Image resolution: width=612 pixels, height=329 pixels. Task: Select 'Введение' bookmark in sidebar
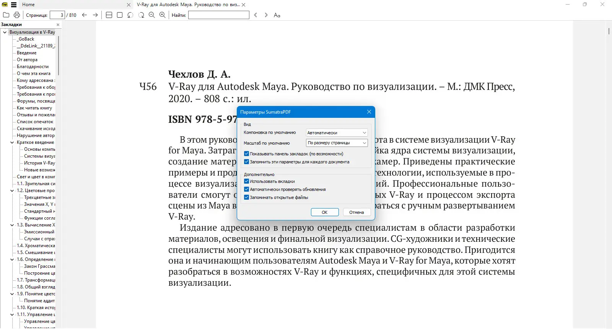(x=27, y=53)
